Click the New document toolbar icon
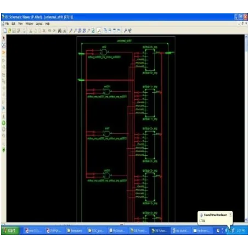 5,31
